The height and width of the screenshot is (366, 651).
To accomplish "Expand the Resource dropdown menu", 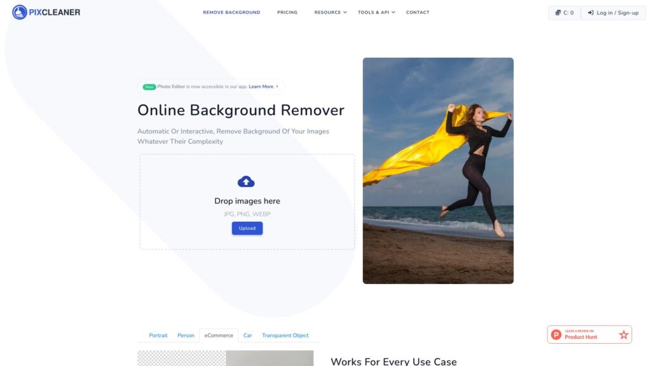I will (331, 13).
